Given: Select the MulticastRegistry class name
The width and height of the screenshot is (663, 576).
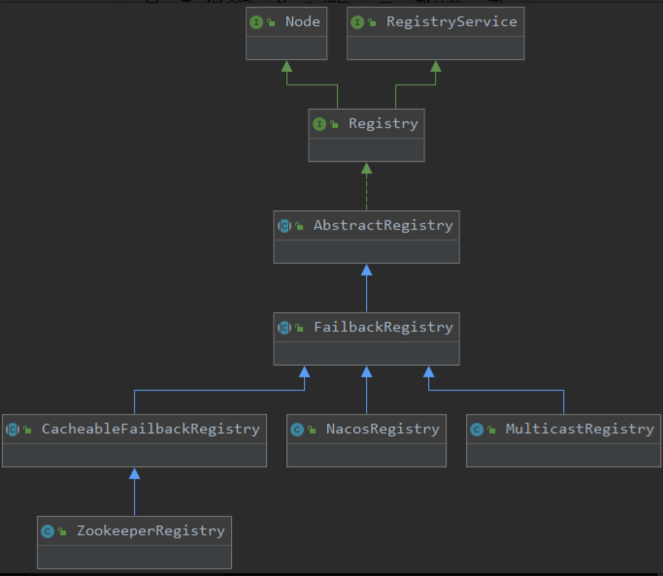Looking at the screenshot, I should click(x=580, y=429).
